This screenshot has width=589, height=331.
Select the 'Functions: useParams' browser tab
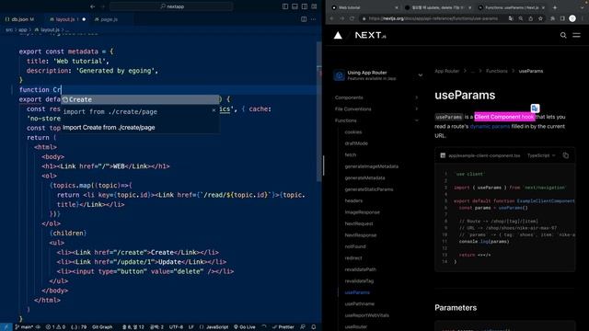pos(512,7)
